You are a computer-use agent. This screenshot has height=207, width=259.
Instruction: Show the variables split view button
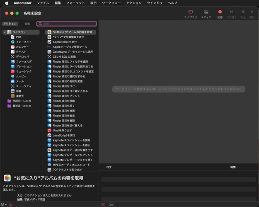[111, 205]
